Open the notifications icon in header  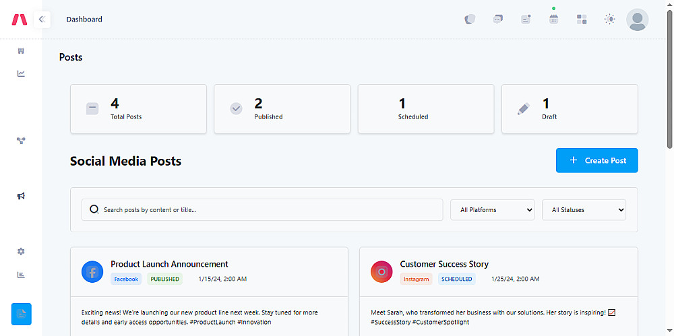click(x=526, y=20)
